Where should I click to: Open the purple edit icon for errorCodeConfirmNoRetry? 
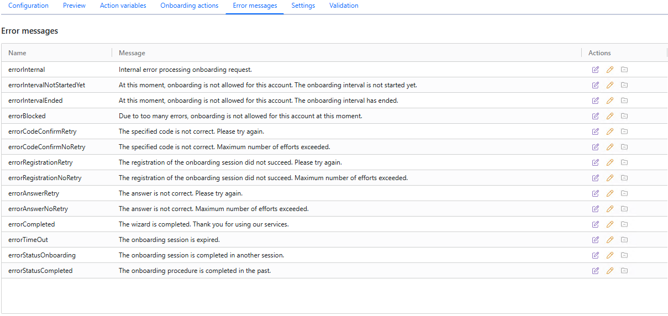click(596, 147)
